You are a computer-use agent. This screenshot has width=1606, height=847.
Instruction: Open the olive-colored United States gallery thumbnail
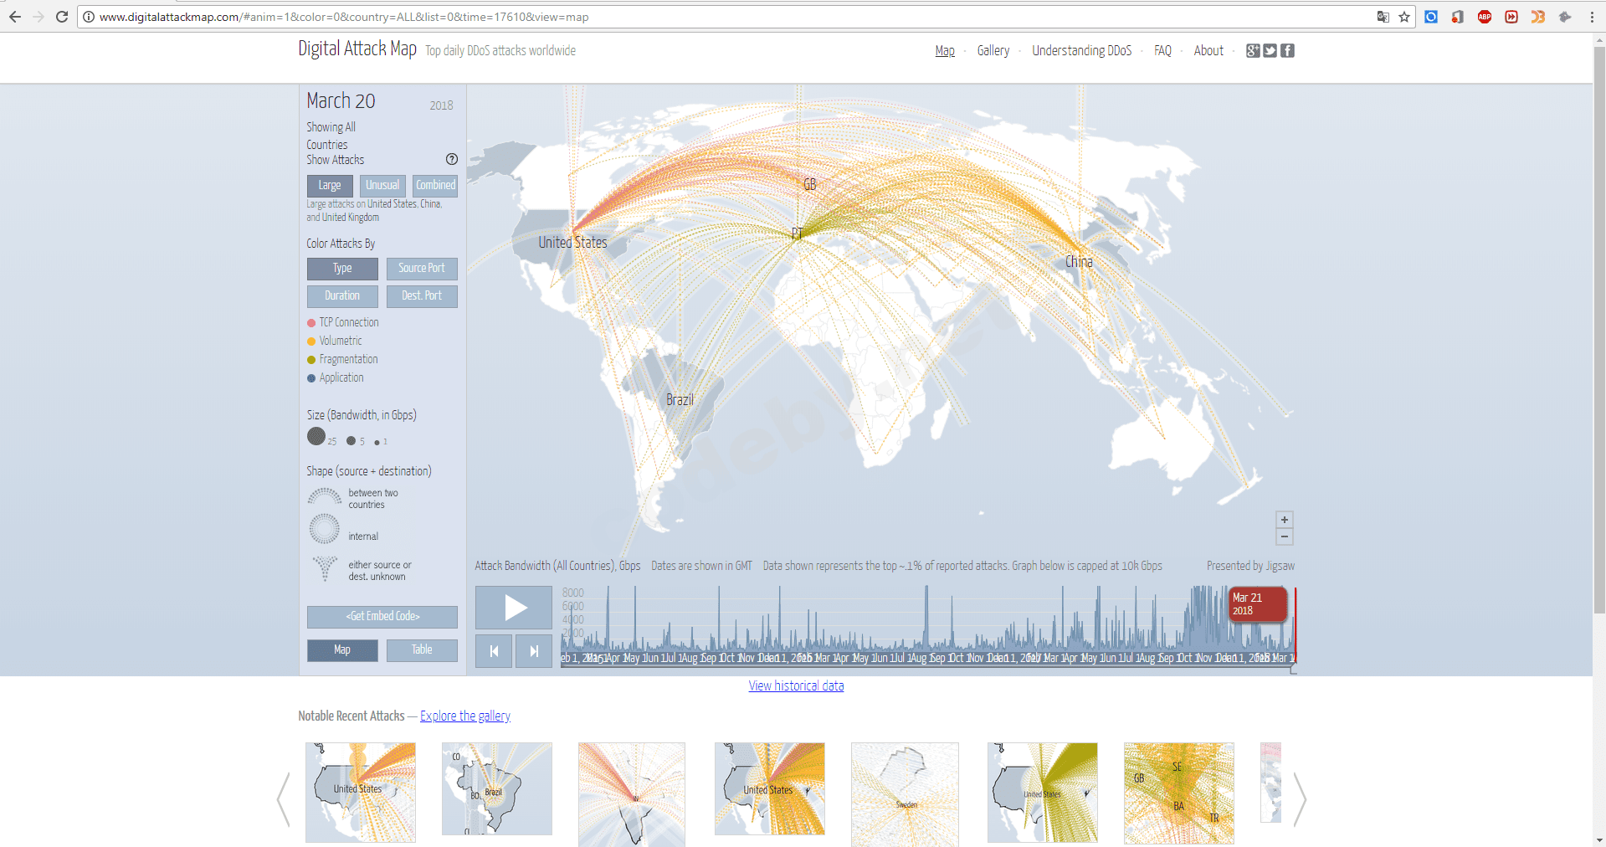(1042, 792)
